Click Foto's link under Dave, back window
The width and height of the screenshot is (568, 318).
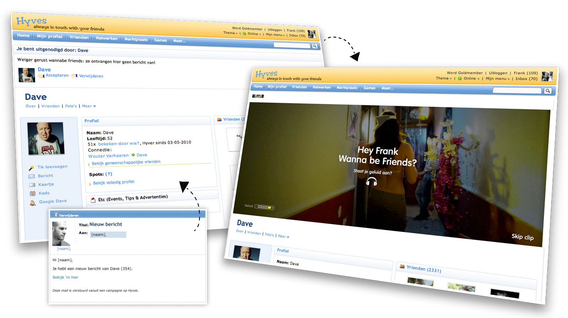(71, 106)
